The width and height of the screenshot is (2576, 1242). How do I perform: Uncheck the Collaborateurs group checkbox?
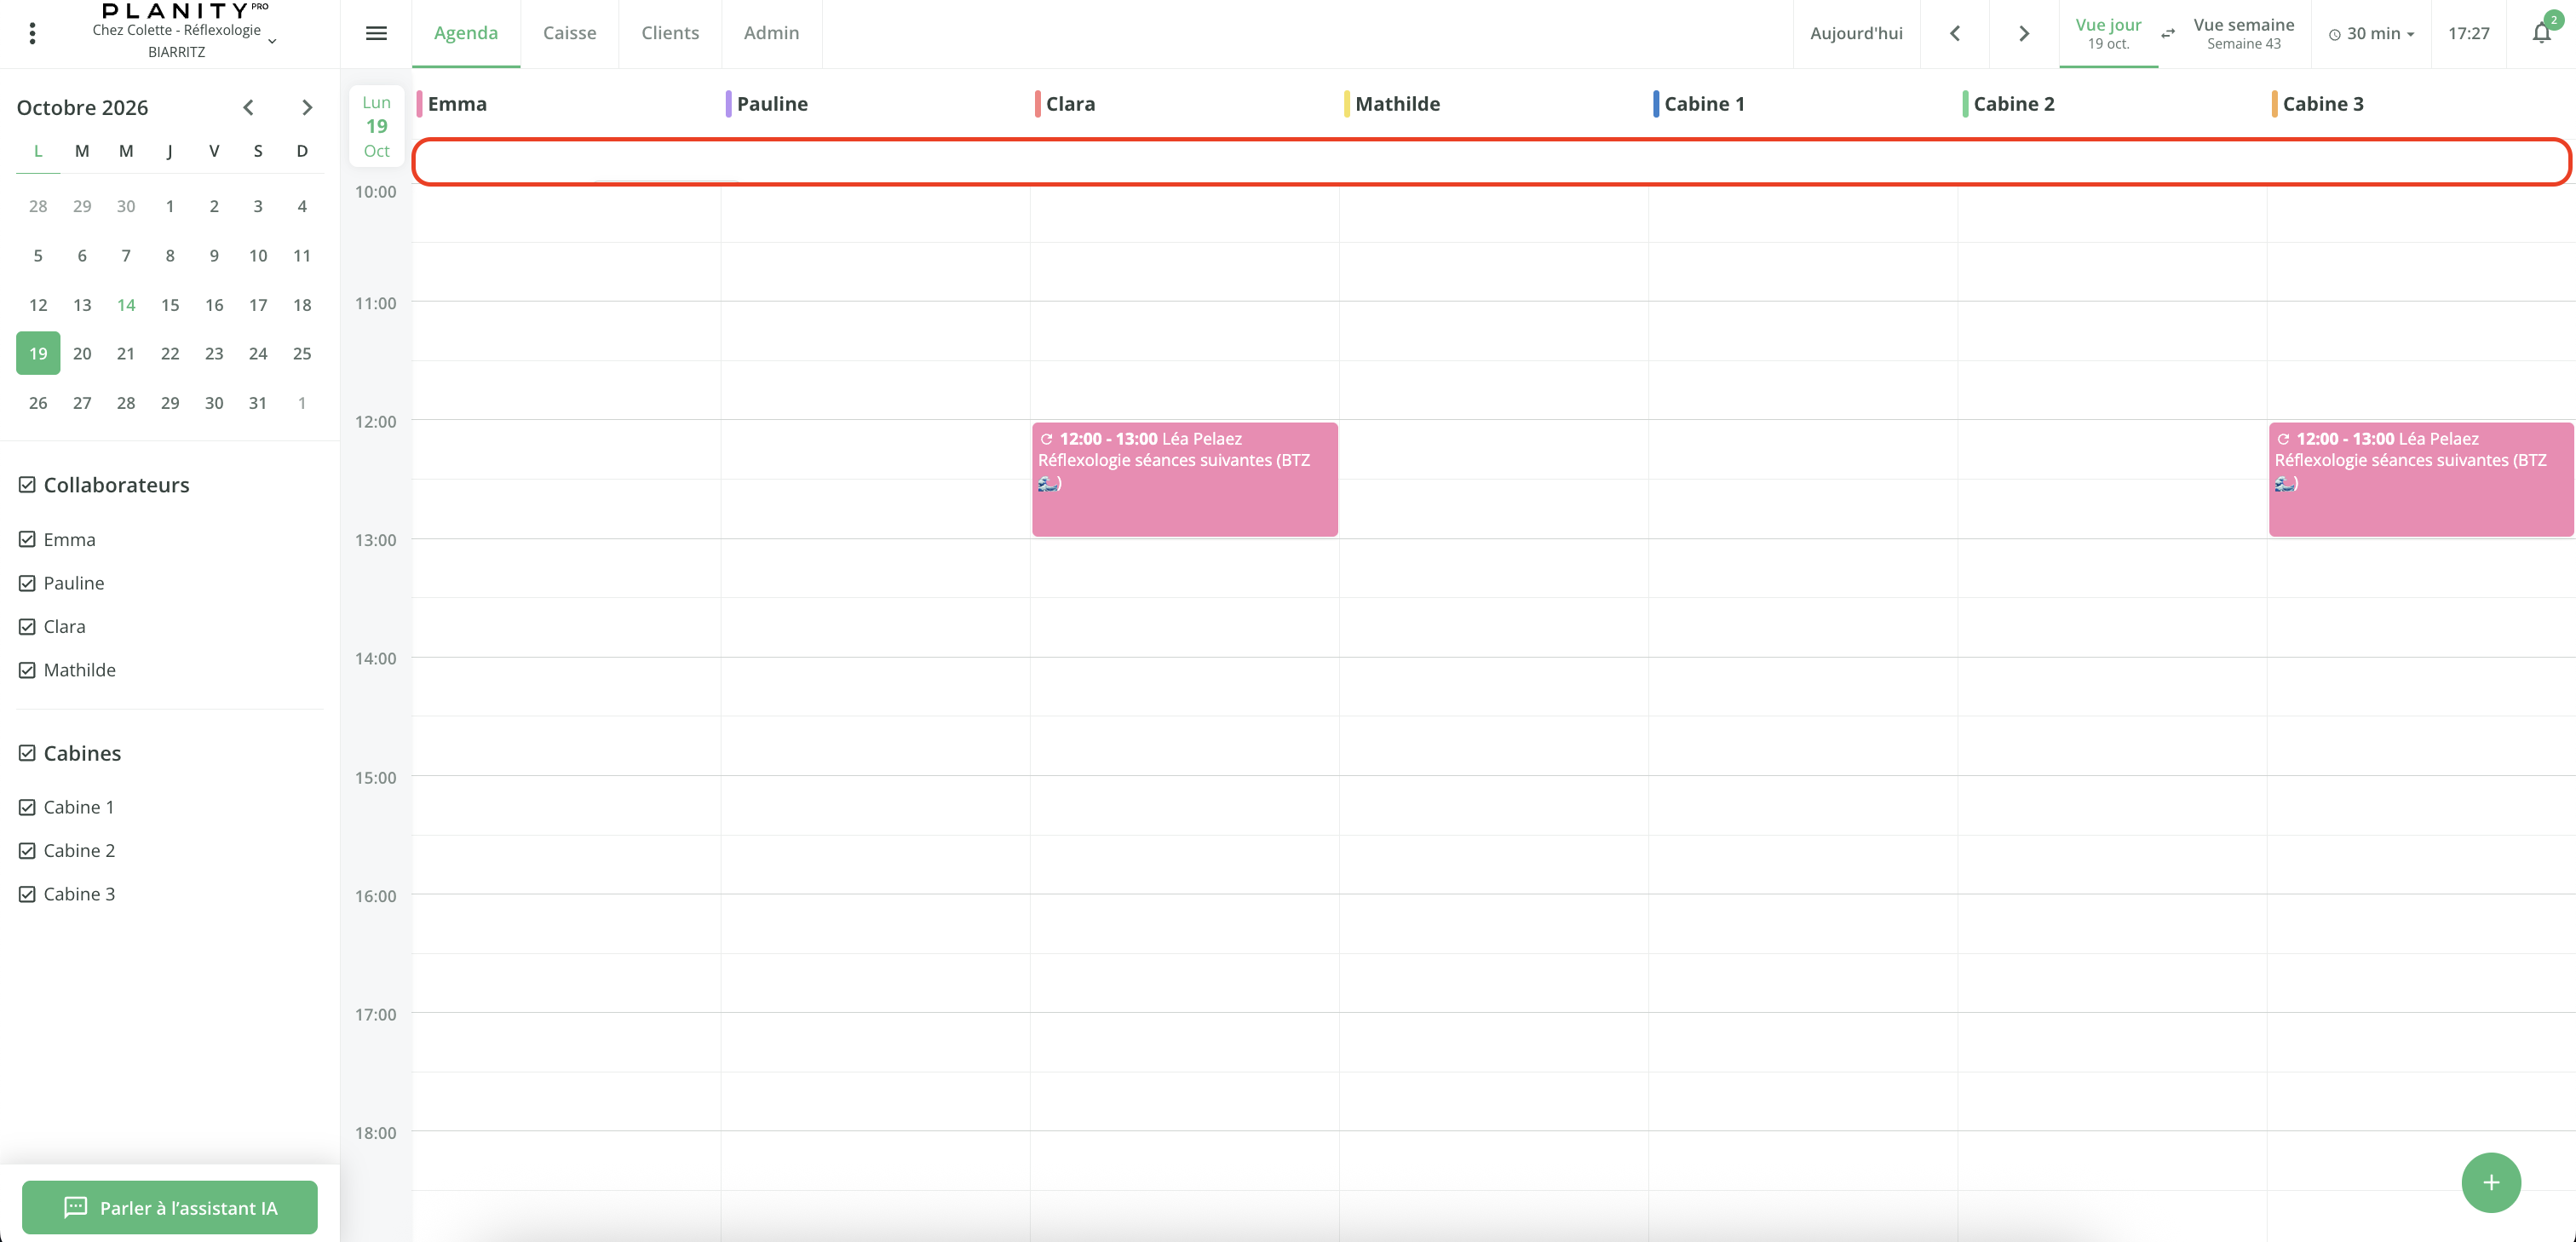(x=27, y=485)
